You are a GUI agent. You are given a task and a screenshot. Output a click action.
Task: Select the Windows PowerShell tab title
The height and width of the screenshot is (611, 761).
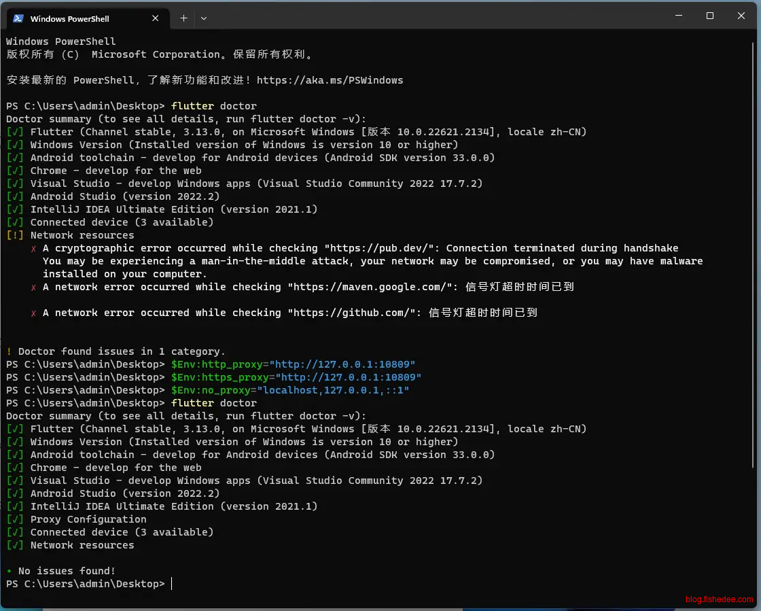point(70,19)
